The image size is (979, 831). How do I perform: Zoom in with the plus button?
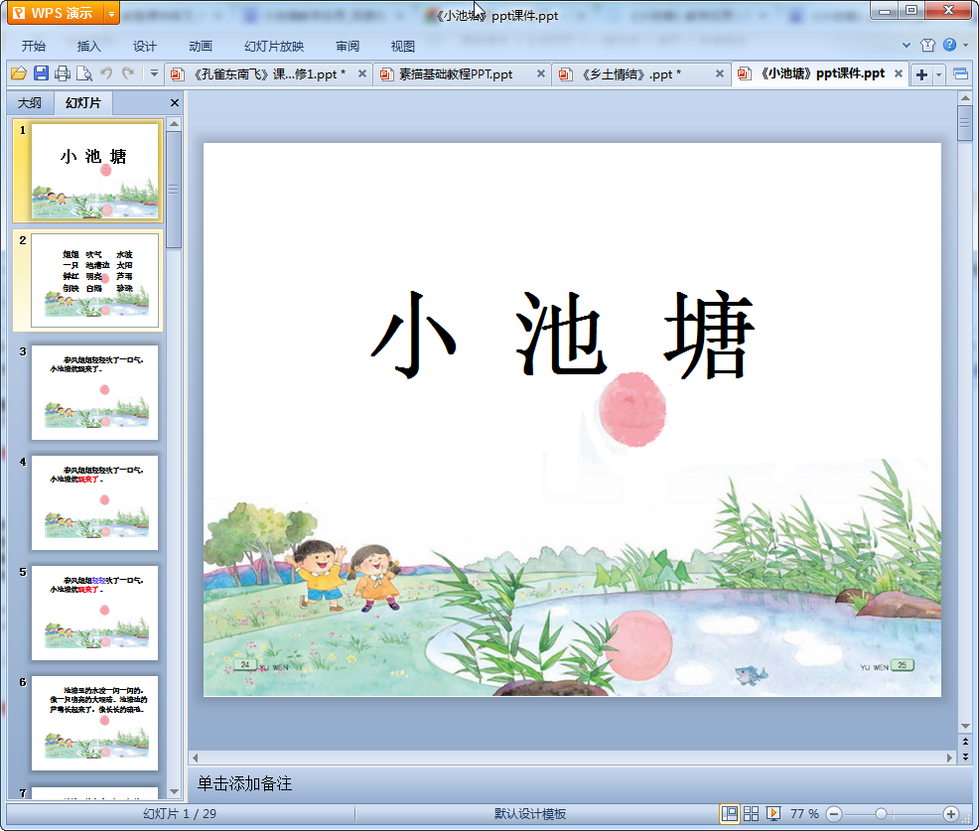coord(950,813)
